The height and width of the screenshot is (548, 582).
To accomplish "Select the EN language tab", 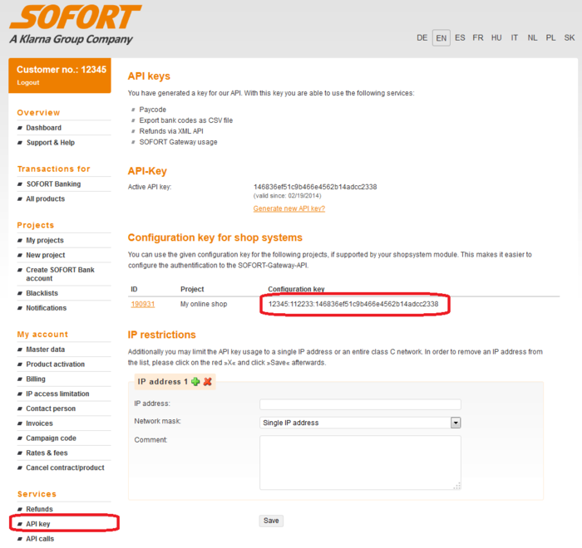I will [x=441, y=38].
